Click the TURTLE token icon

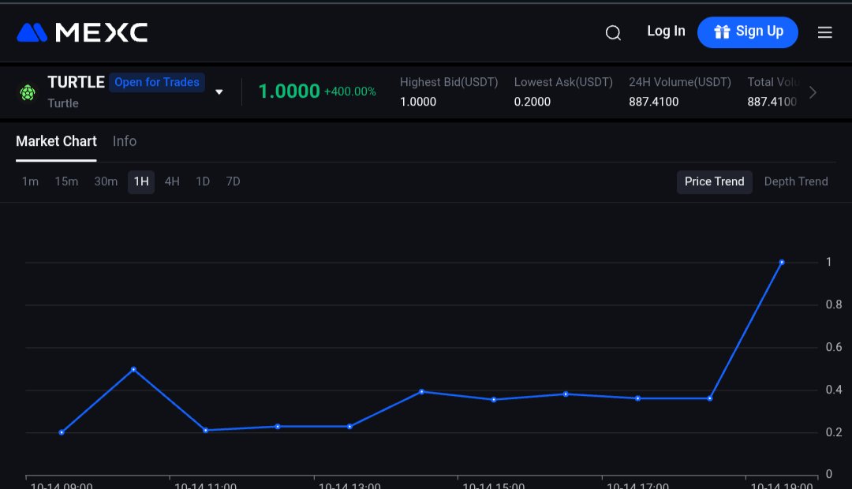point(28,92)
